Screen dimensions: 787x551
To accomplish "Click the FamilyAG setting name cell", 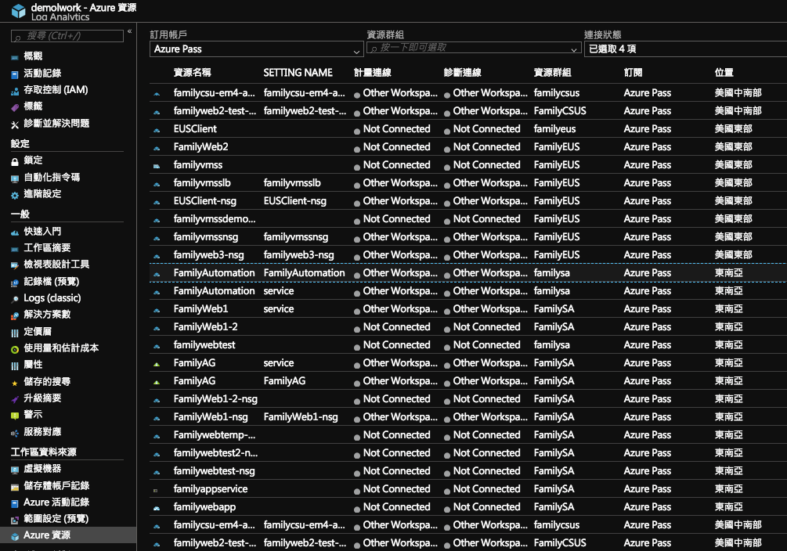I will coord(284,381).
